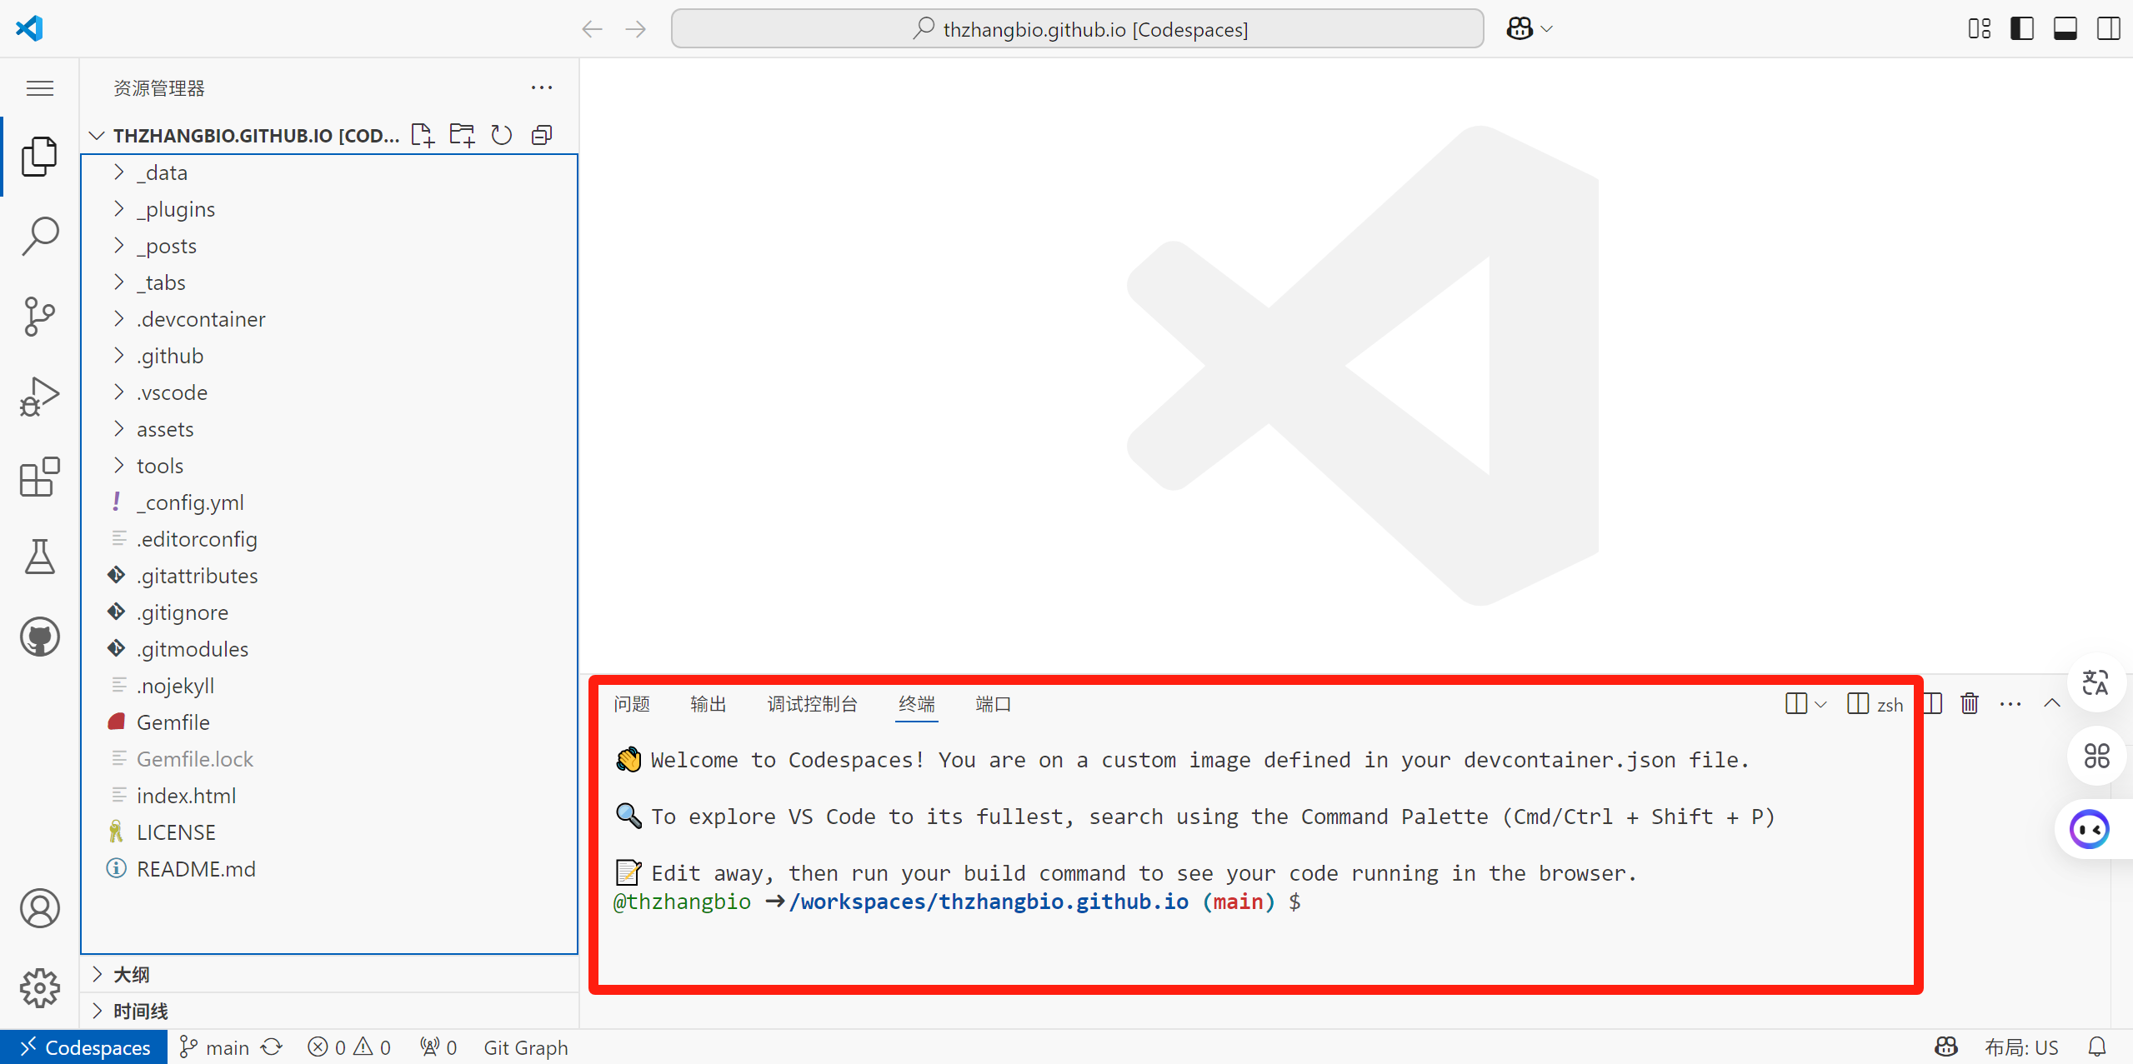Open Source Control view

coord(39,317)
